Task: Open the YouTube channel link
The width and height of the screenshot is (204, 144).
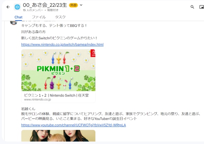Action: (73, 125)
